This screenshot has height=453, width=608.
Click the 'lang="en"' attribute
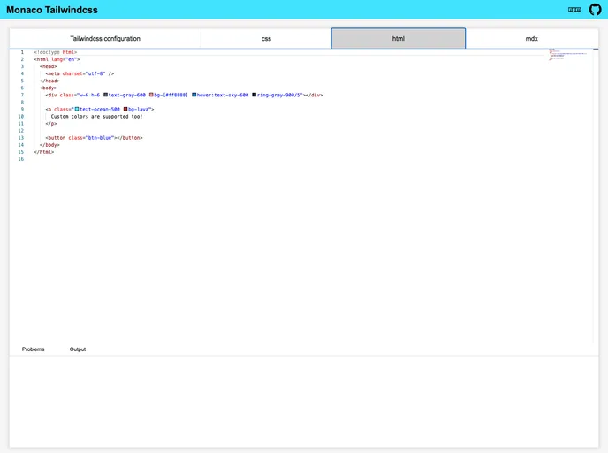click(x=64, y=59)
